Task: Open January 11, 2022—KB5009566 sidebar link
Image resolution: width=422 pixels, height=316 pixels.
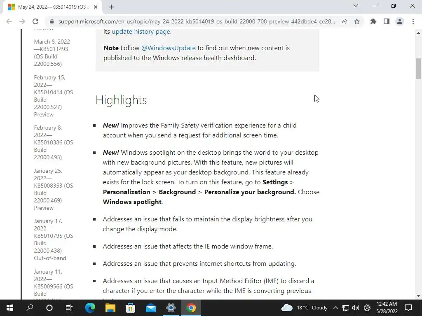Action: pyautogui.click(x=53, y=283)
